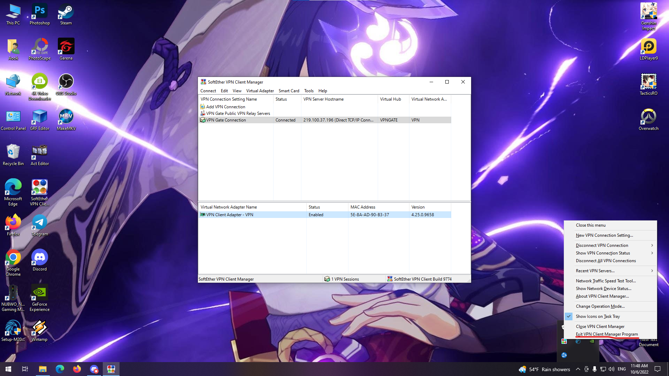Open the TacticsRO desktop icon
The height and width of the screenshot is (376, 669).
(x=648, y=85)
